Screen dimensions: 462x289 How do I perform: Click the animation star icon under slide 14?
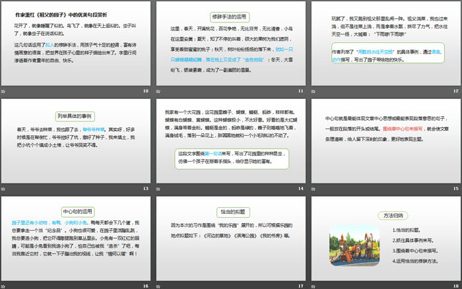pyautogui.click(x=159, y=189)
